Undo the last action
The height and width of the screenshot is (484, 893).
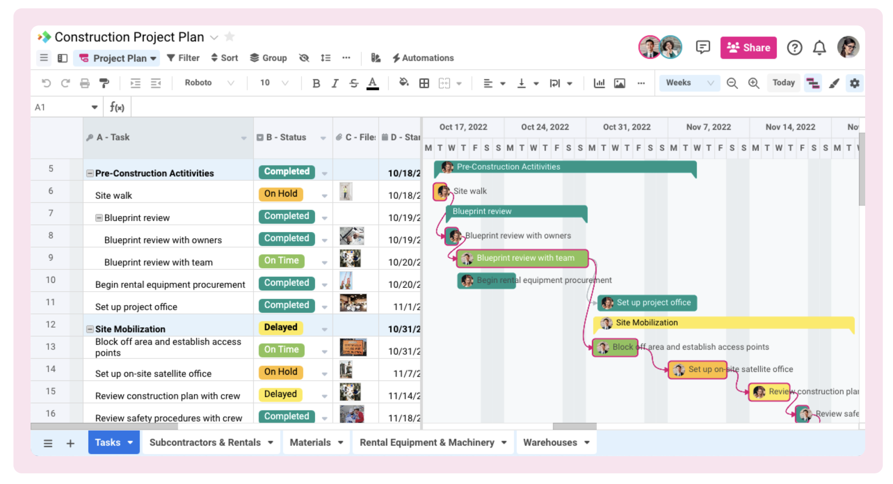point(45,83)
